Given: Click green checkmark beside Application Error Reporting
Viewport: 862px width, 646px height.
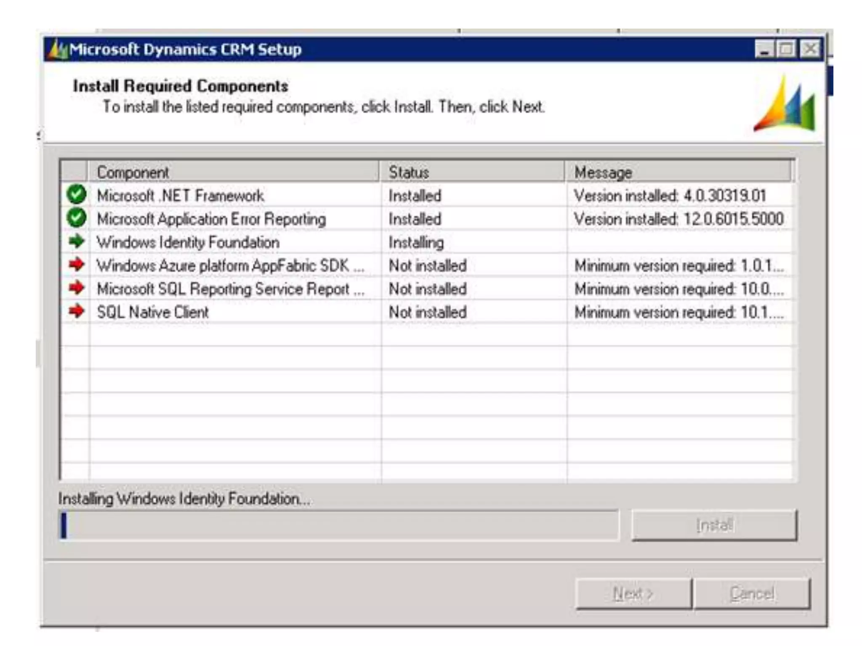Looking at the screenshot, I should 76,218.
